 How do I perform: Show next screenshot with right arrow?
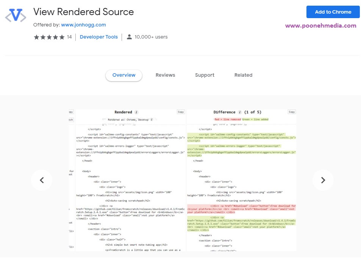[323, 180]
